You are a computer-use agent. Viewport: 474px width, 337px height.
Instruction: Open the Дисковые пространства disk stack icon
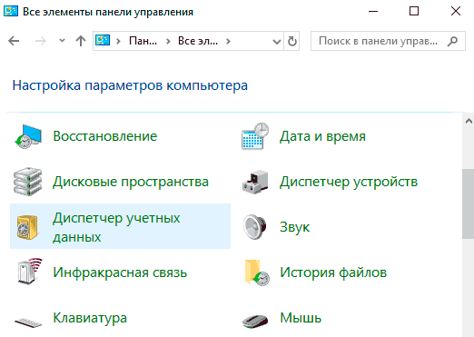coord(27,182)
